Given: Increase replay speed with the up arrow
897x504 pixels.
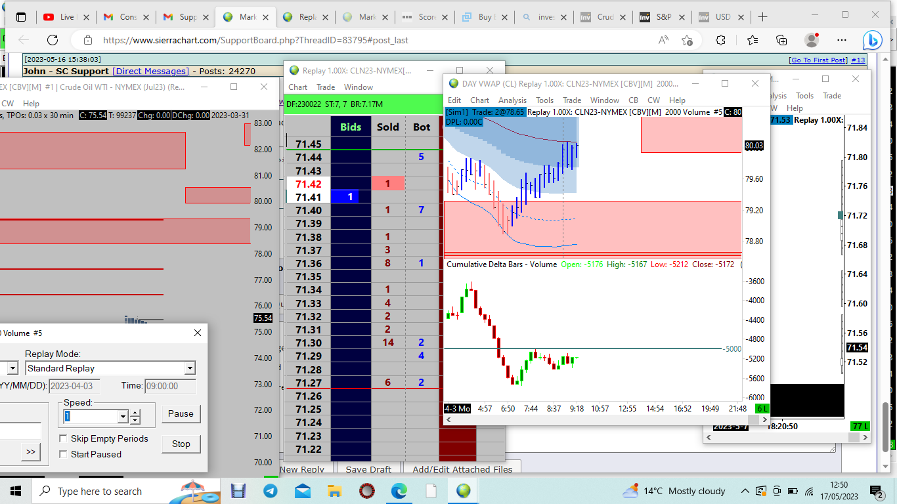Looking at the screenshot, I should (135, 413).
